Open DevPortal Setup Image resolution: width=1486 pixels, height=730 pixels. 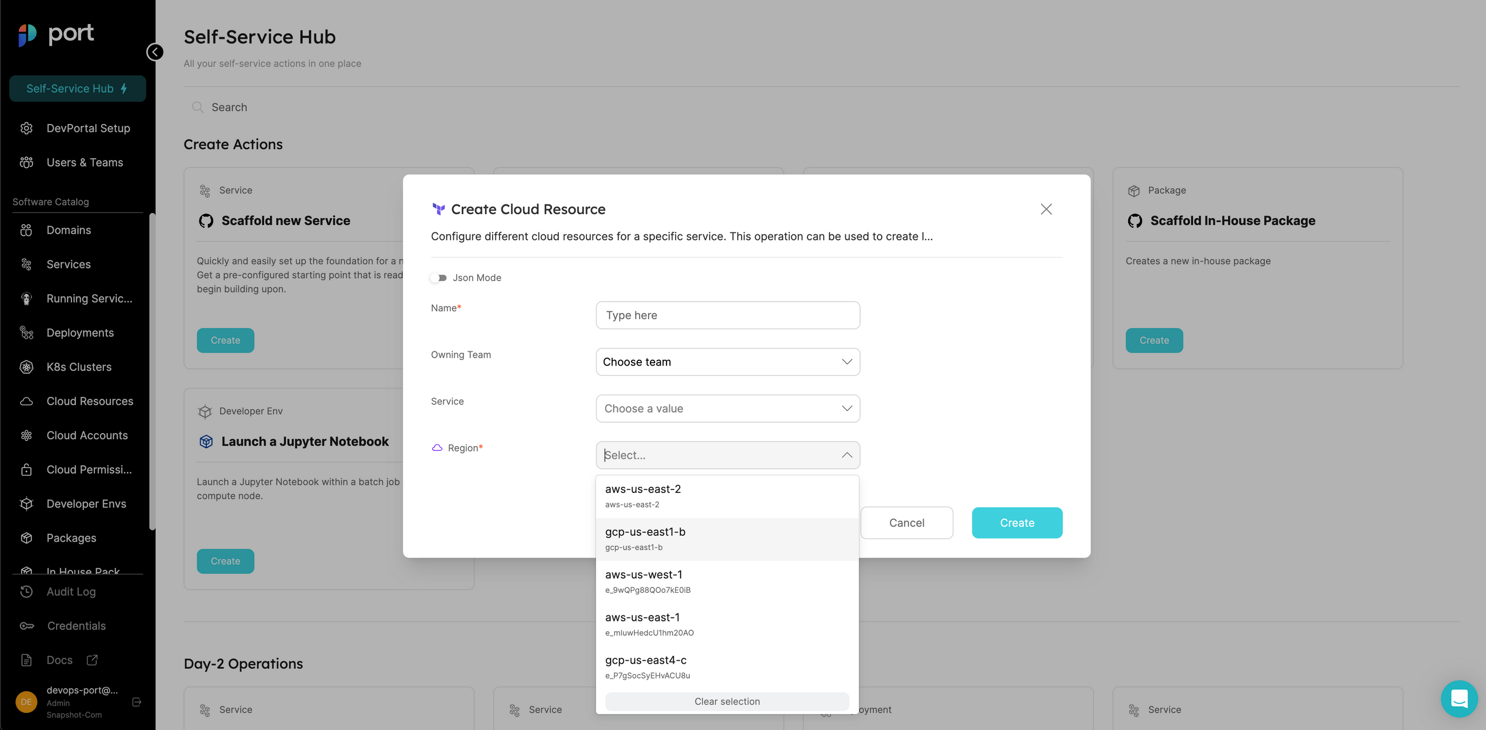(87, 127)
